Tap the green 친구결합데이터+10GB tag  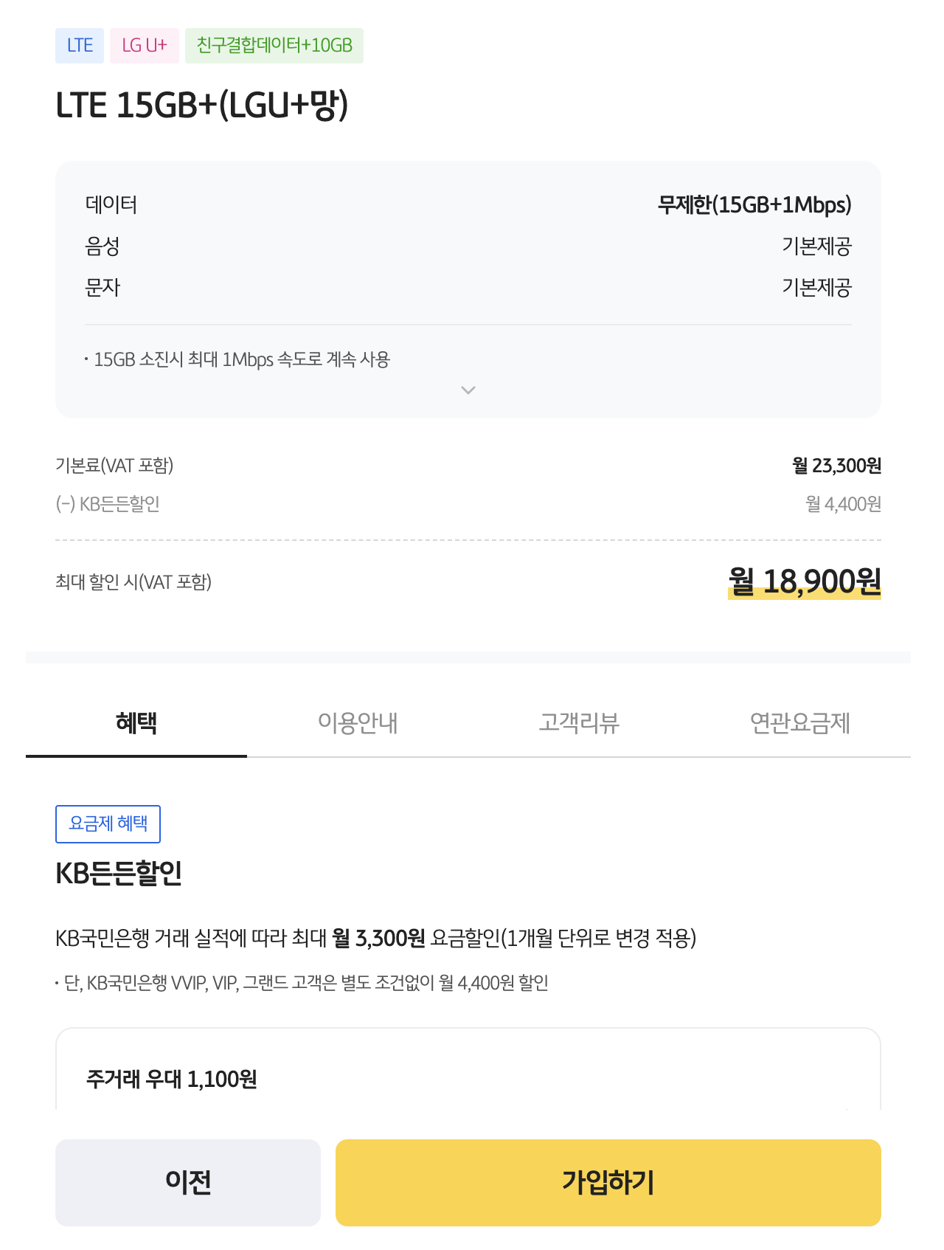click(274, 46)
